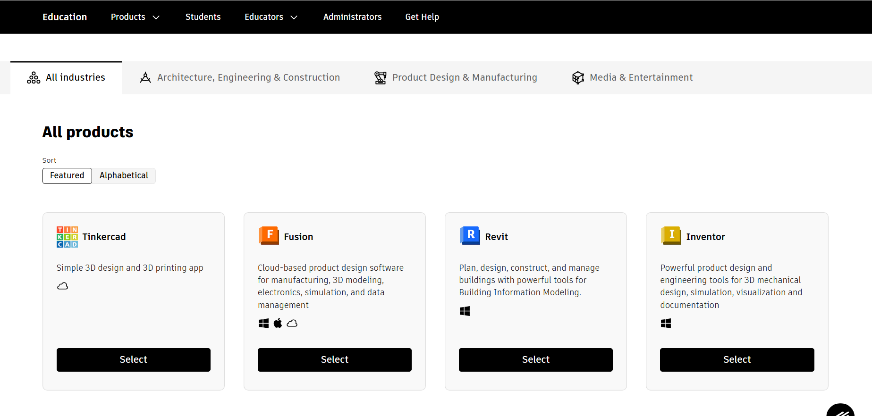Sort products Alphabetical
The height and width of the screenshot is (416, 872).
pos(124,175)
